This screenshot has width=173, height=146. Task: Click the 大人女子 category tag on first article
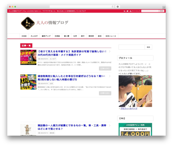[53, 59]
